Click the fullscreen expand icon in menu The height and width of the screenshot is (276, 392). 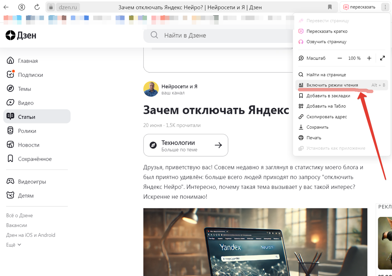click(383, 58)
